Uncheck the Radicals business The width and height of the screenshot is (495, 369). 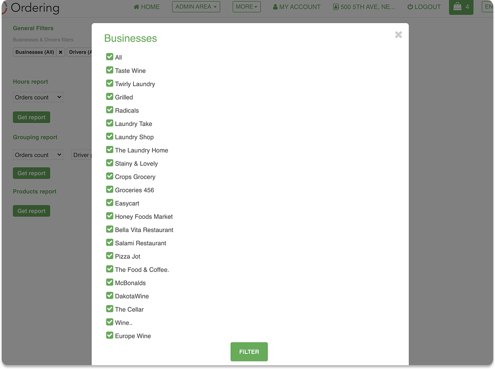(109, 110)
